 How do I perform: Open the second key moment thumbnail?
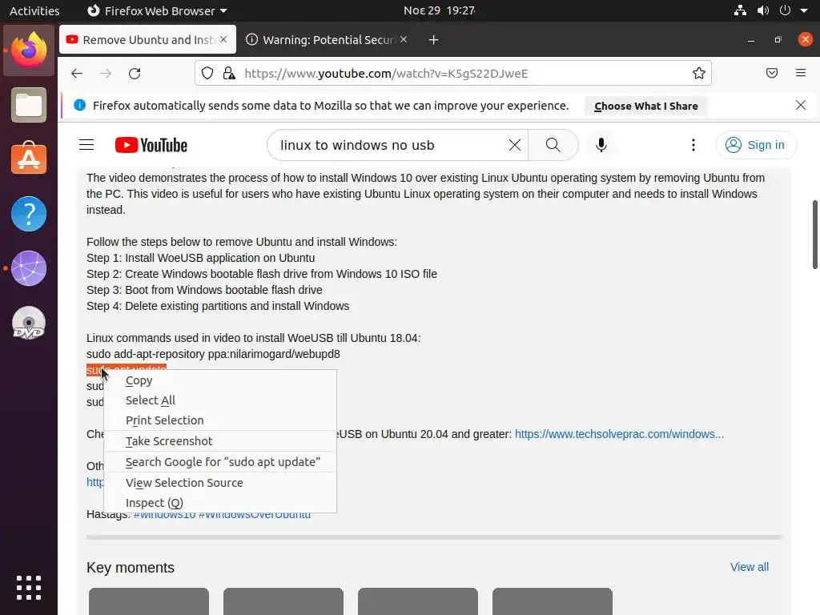pos(283,601)
